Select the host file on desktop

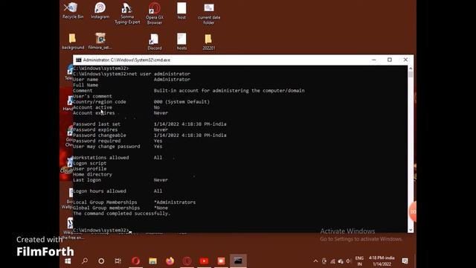coord(181,10)
